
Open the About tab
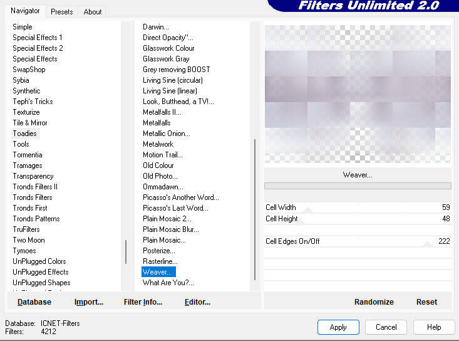[x=93, y=12]
